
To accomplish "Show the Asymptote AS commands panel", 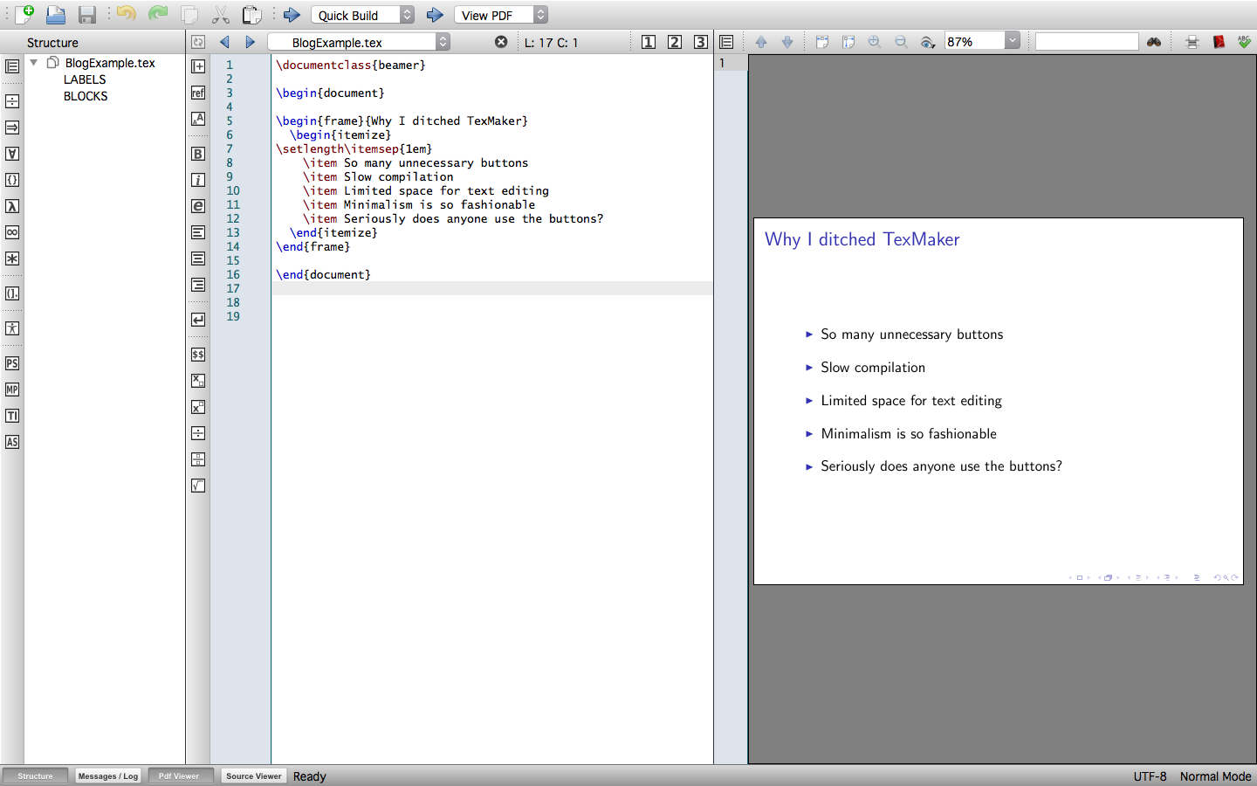I will (12, 442).
